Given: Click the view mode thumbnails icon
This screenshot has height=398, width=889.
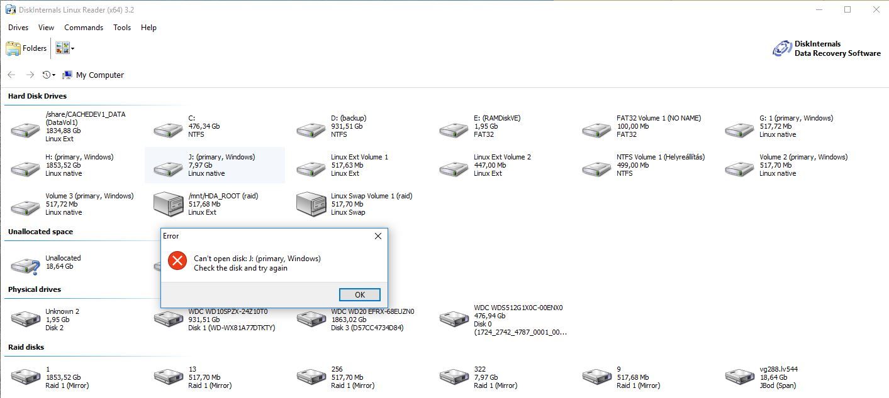Looking at the screenshot, I should tap(62, 48).
